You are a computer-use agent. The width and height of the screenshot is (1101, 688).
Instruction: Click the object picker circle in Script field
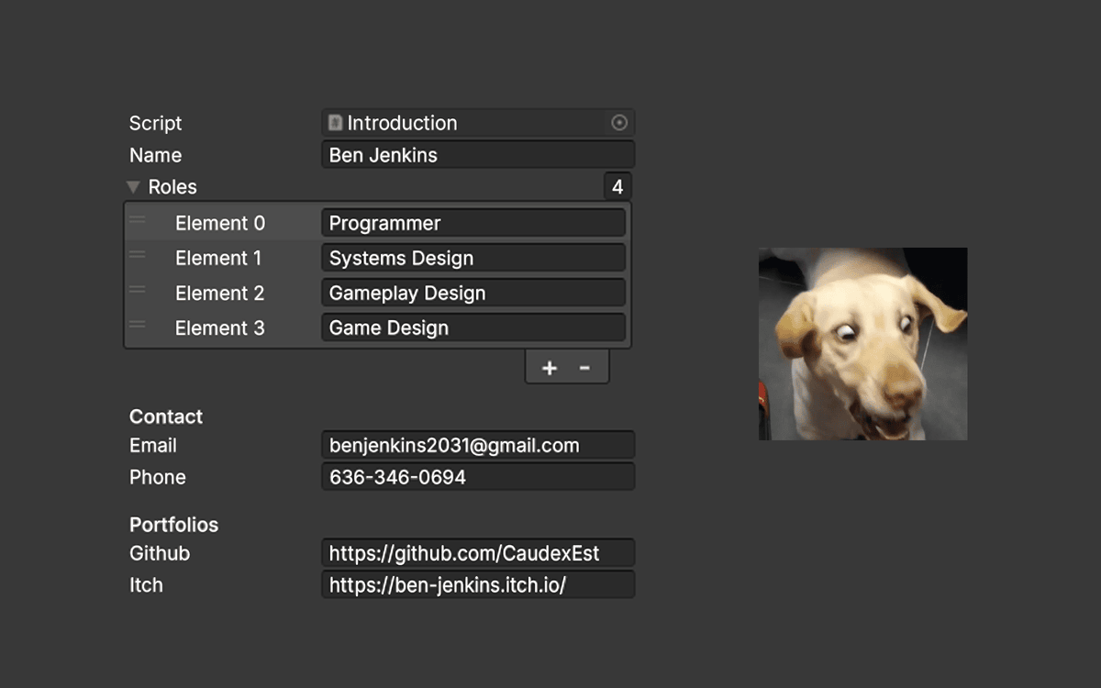[x=619, y=123]
